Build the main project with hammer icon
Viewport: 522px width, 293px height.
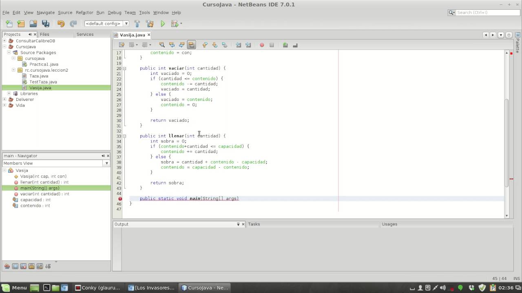pyautogui.click(x=137, y=24)
